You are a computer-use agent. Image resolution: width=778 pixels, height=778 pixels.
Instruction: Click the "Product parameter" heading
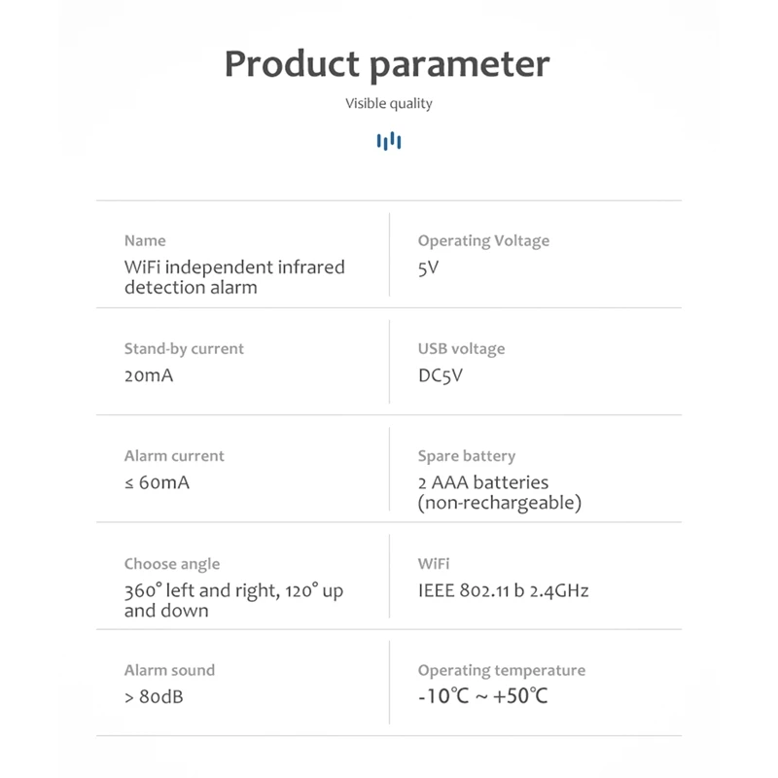click(x=388, y=64)
